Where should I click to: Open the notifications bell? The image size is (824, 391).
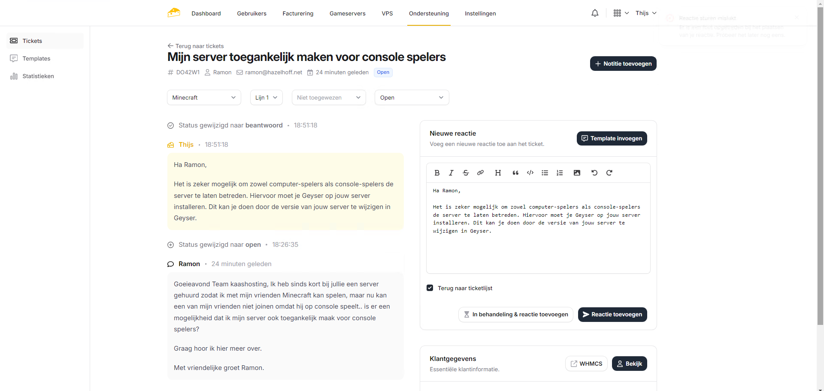(x=595, y=13)
